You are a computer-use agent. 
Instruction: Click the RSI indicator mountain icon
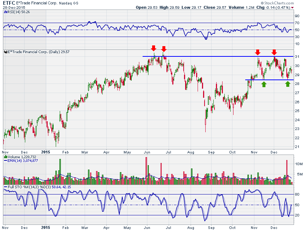click(5, 12)
